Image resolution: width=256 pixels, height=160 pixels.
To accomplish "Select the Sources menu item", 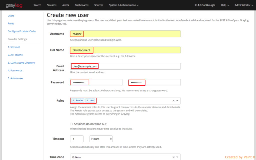I will [98, 5].
